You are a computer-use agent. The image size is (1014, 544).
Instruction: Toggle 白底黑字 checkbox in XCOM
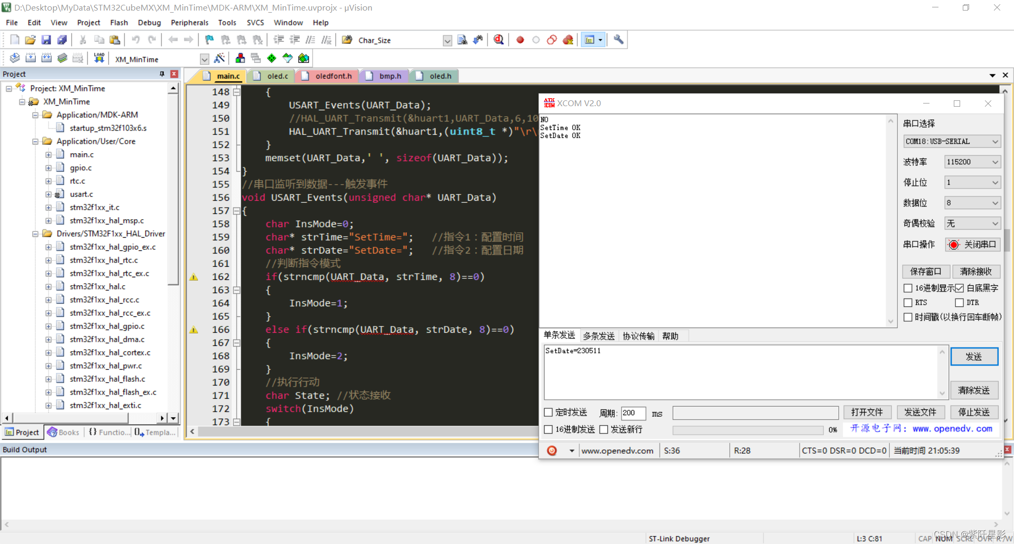[960, 288]
